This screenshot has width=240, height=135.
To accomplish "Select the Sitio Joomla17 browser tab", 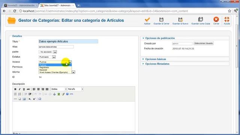I will [57, 5].
